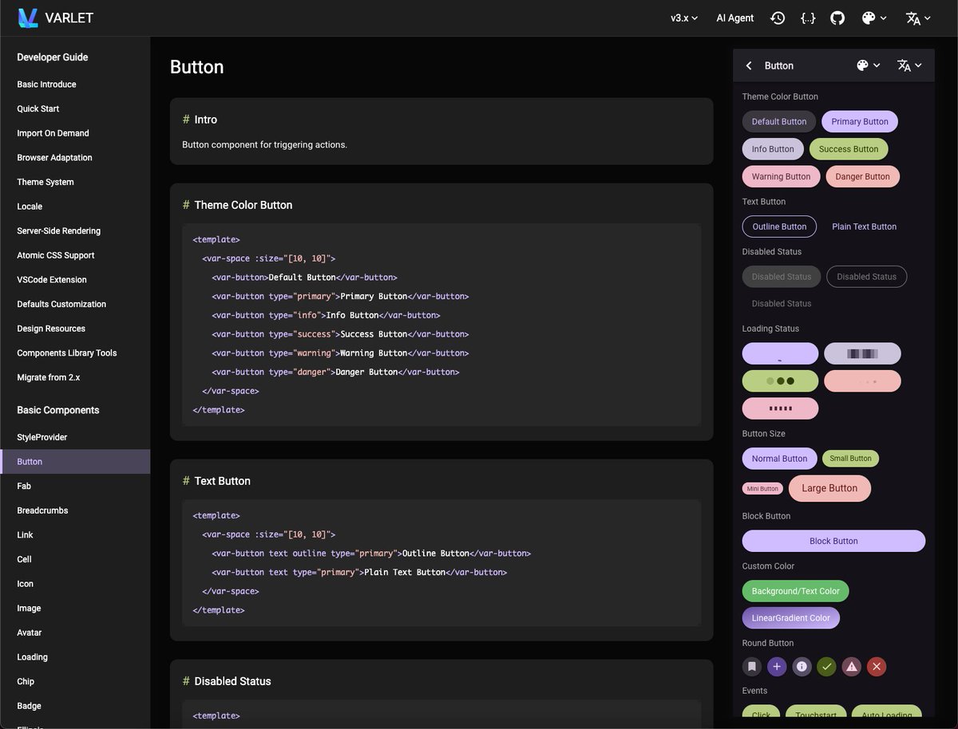Click the Theme Color Button hash anchor
958x729 pixels.
186,205
